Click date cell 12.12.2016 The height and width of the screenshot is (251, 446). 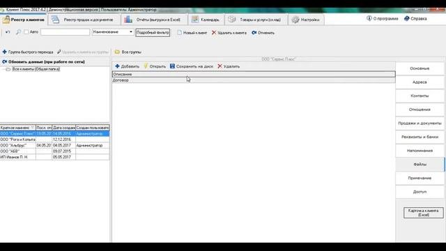click(63, 139)
